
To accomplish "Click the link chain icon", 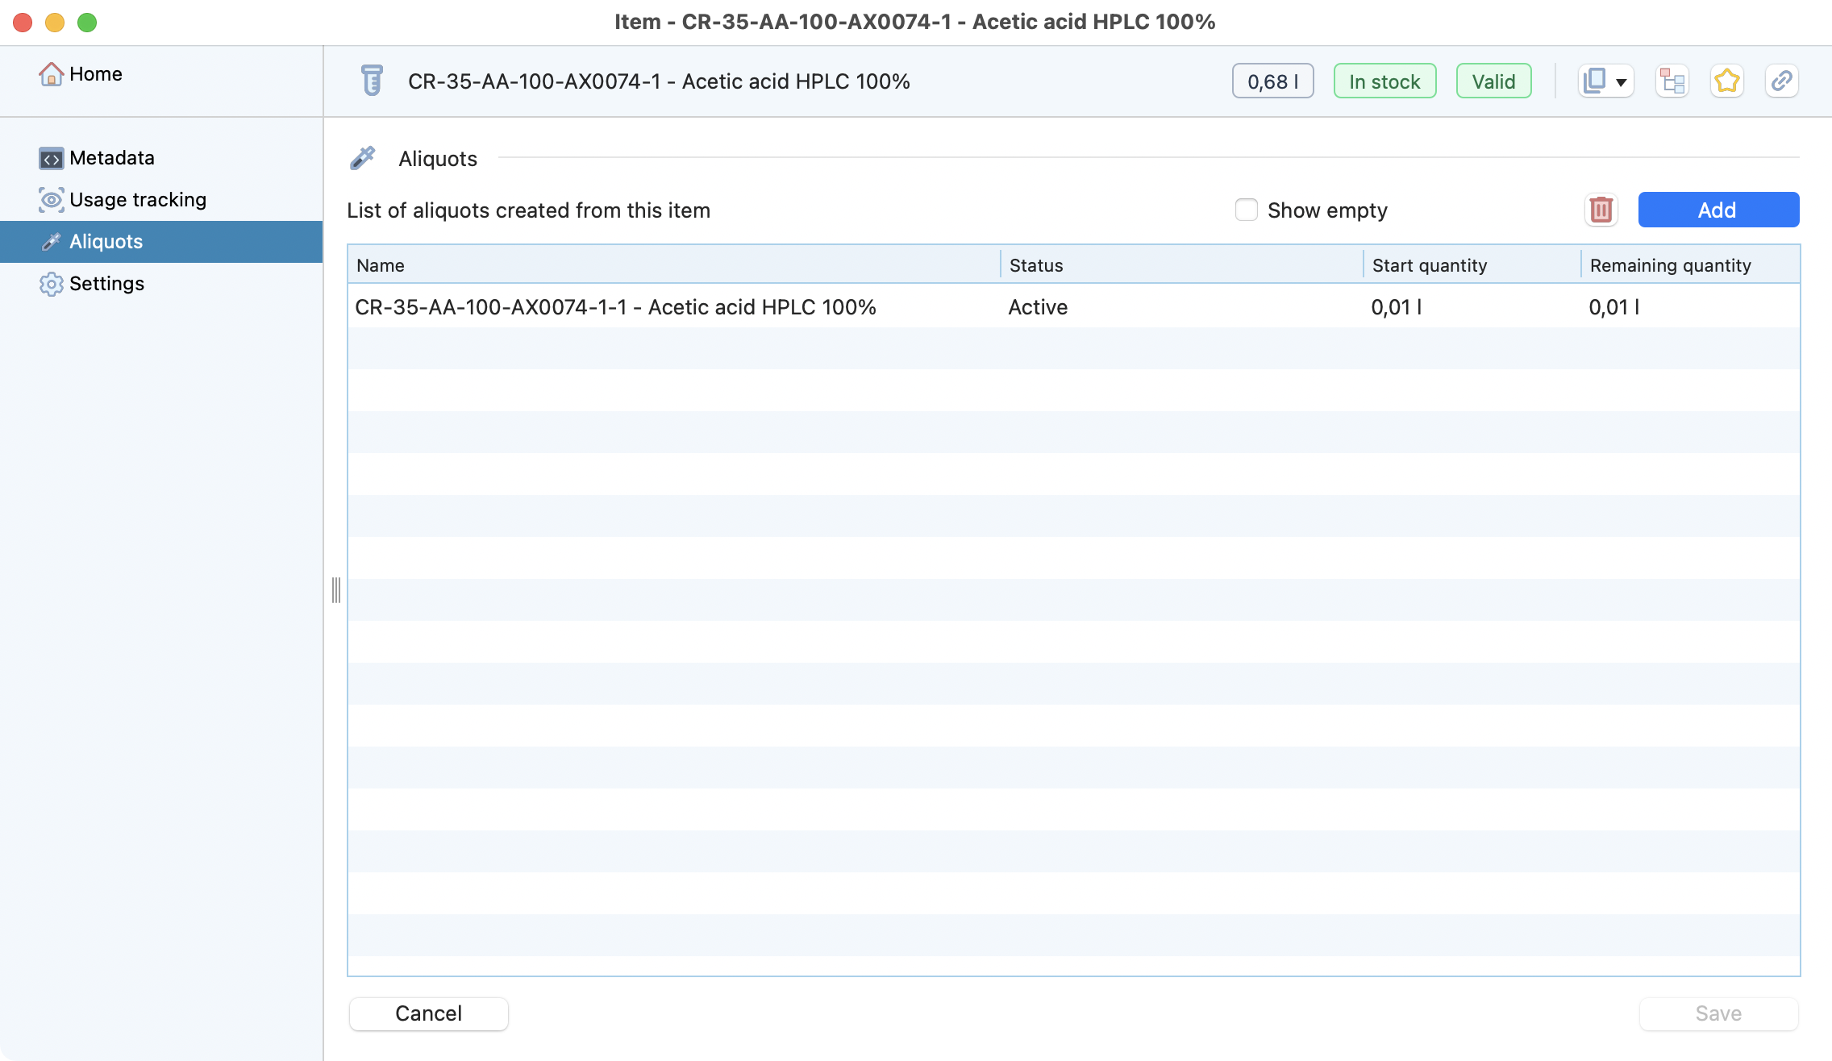I will pos(1781,81).
